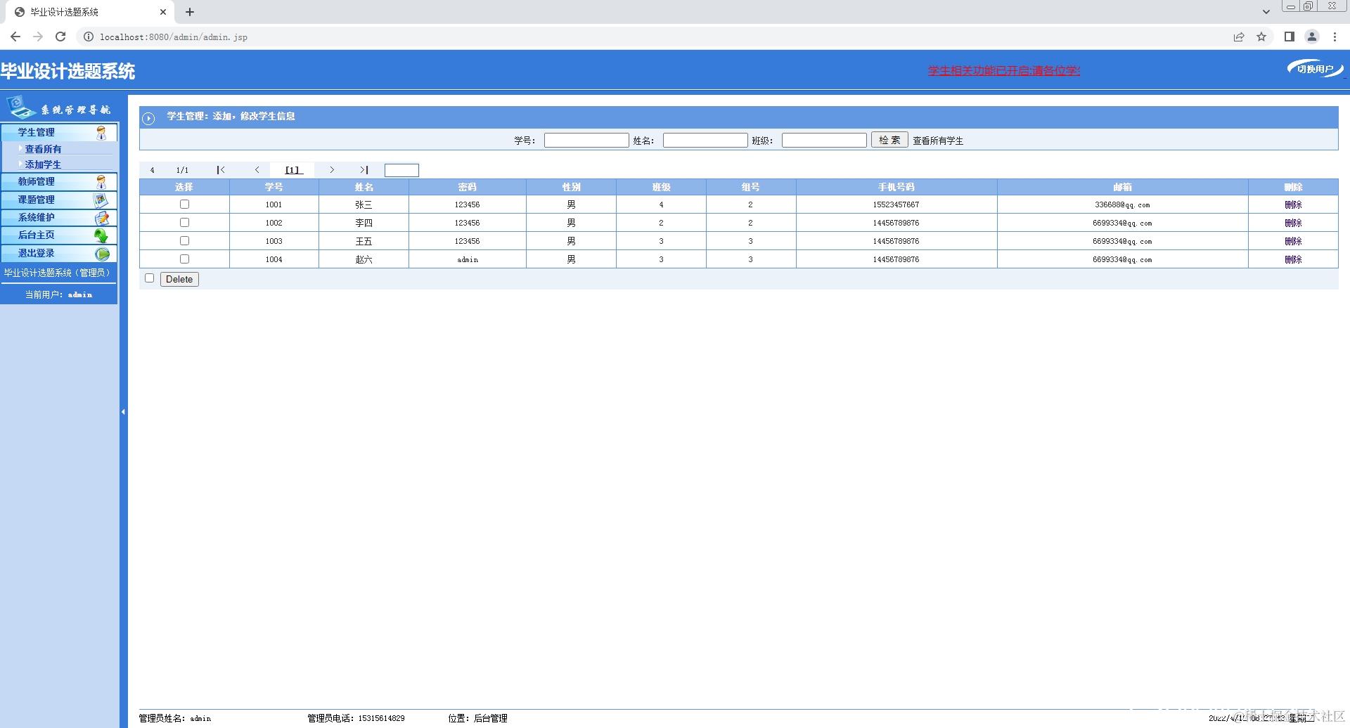
Task: Focus the 姓名 search field
Action: (x=705, y=141)
